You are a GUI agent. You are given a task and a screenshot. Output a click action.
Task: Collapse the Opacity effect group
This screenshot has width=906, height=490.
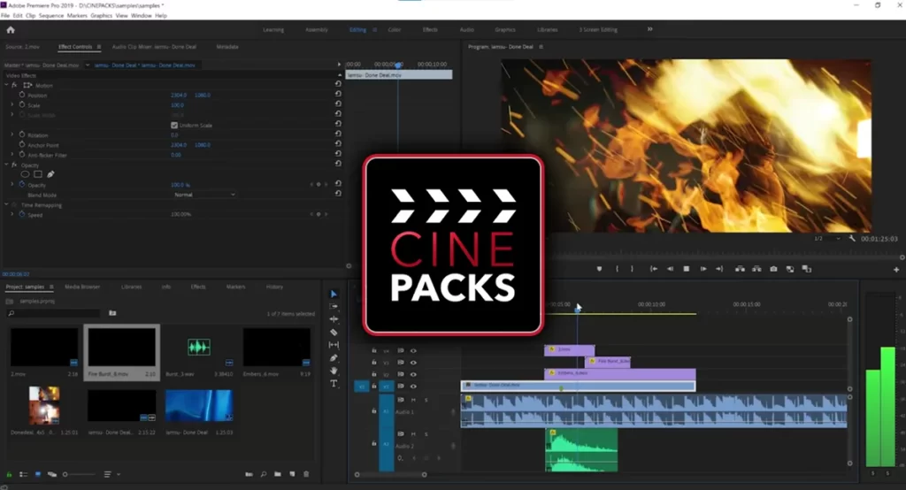(x=6, y=165)
